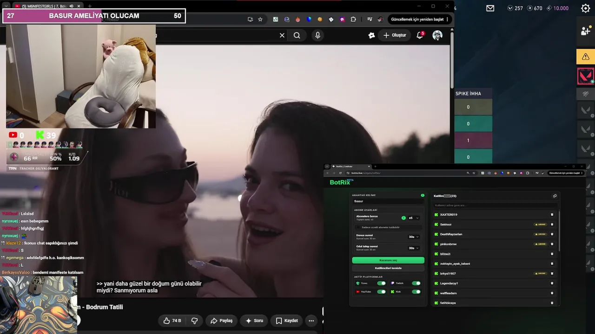
Task: Open Valorant settings gear
Action: (x=586, y=8)
